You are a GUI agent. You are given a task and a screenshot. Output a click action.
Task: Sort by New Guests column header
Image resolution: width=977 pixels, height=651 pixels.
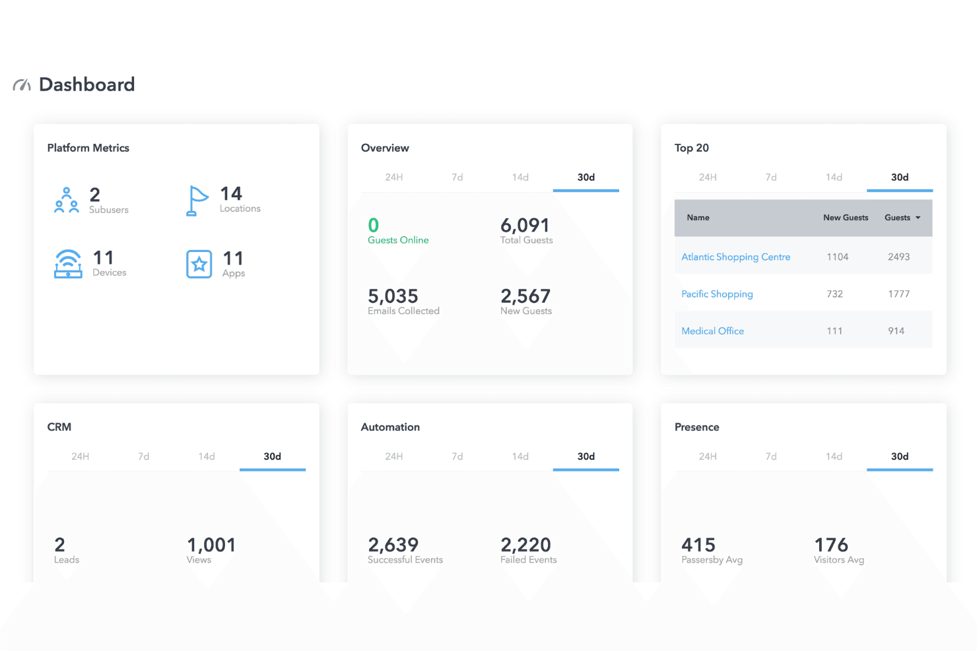click(846, 218)
